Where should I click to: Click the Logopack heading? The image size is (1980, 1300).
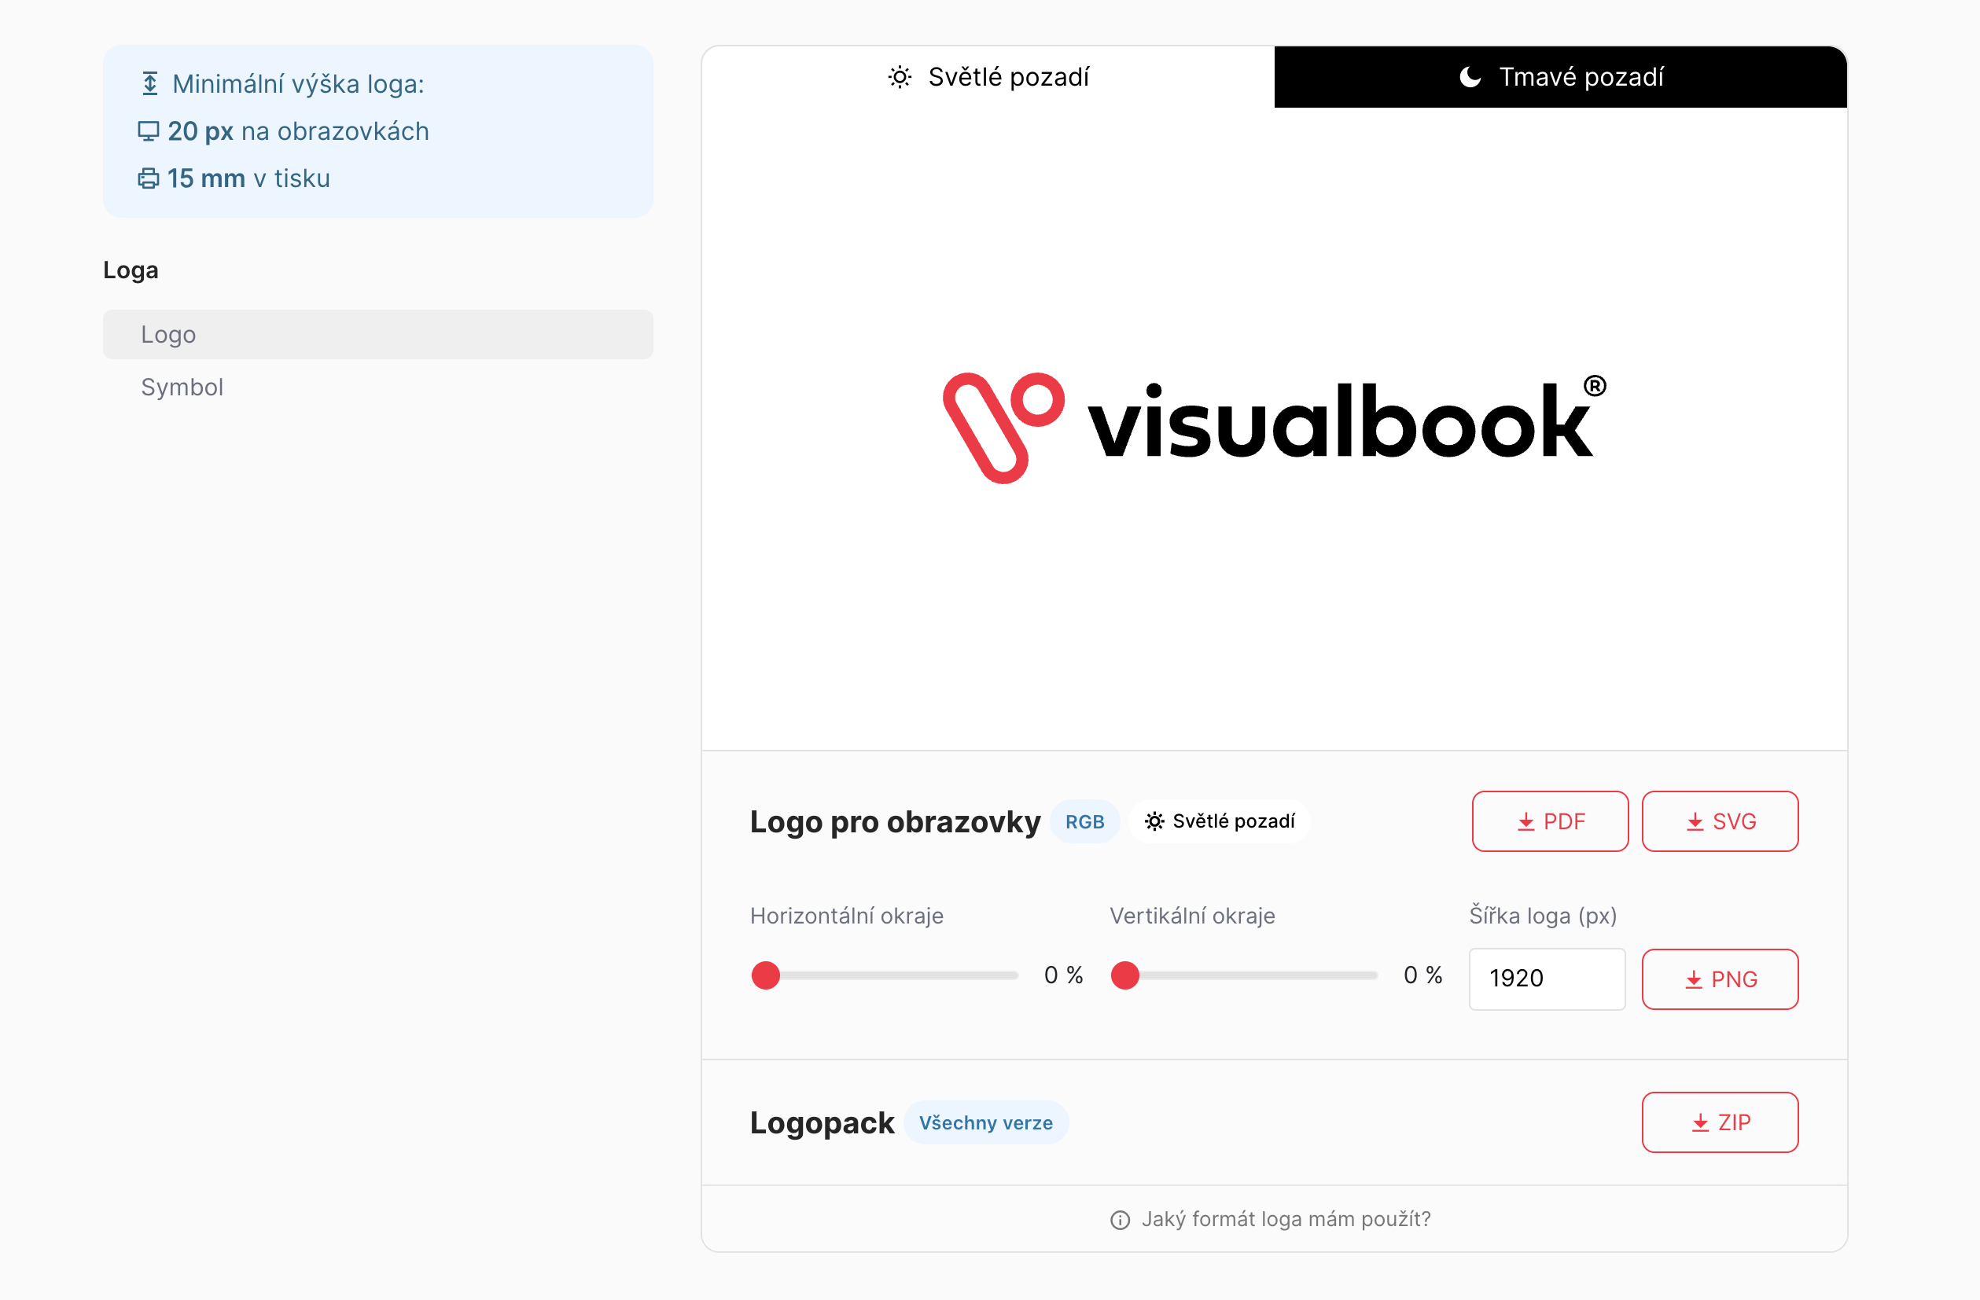(x=822, y=1122)
